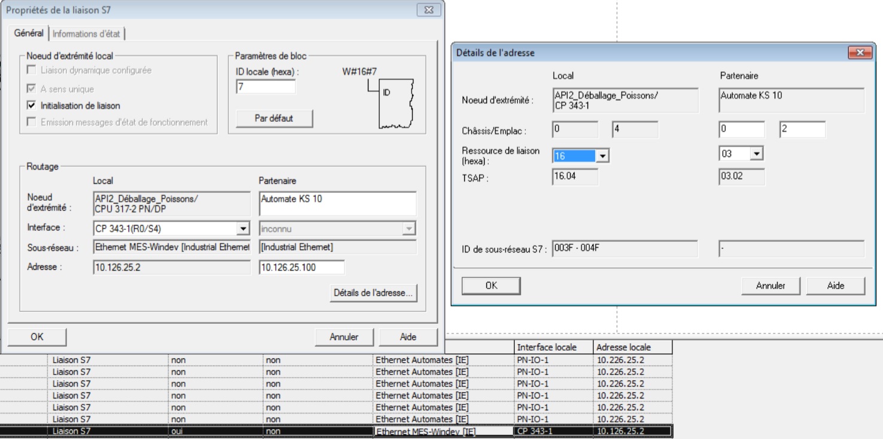Click partner address field 10.126.25.100
This screenshot has width=883, height=439.
(x=302, y=268)
